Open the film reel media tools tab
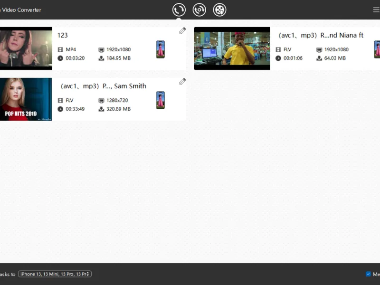The height and width of the screenshot is (285, 380). (219, 10)
